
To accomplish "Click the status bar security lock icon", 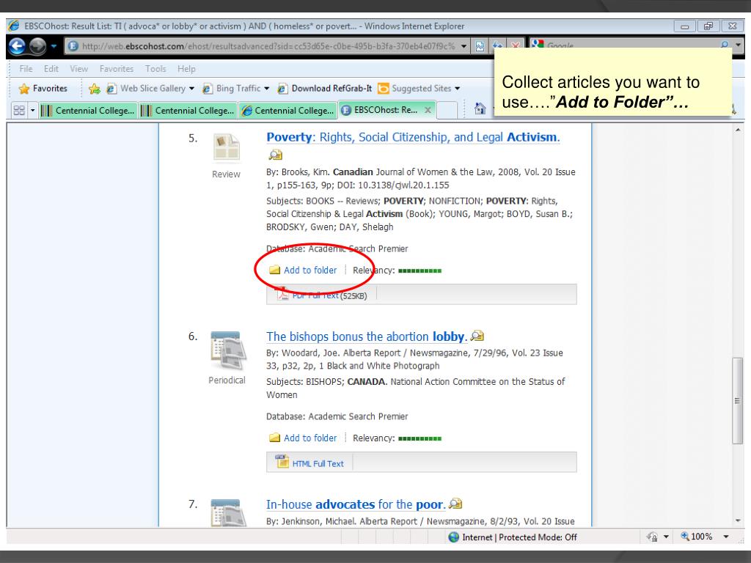I will [x=652, y=537].
